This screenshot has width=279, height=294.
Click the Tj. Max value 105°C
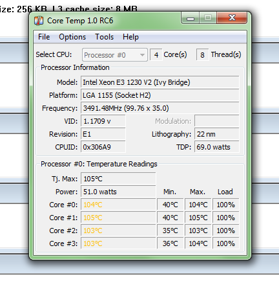coord(118,179)
